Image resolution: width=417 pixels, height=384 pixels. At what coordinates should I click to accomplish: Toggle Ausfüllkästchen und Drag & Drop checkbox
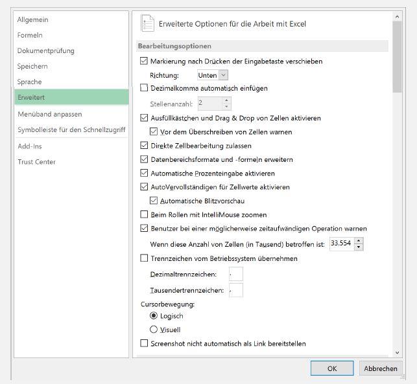pos(144,118)
